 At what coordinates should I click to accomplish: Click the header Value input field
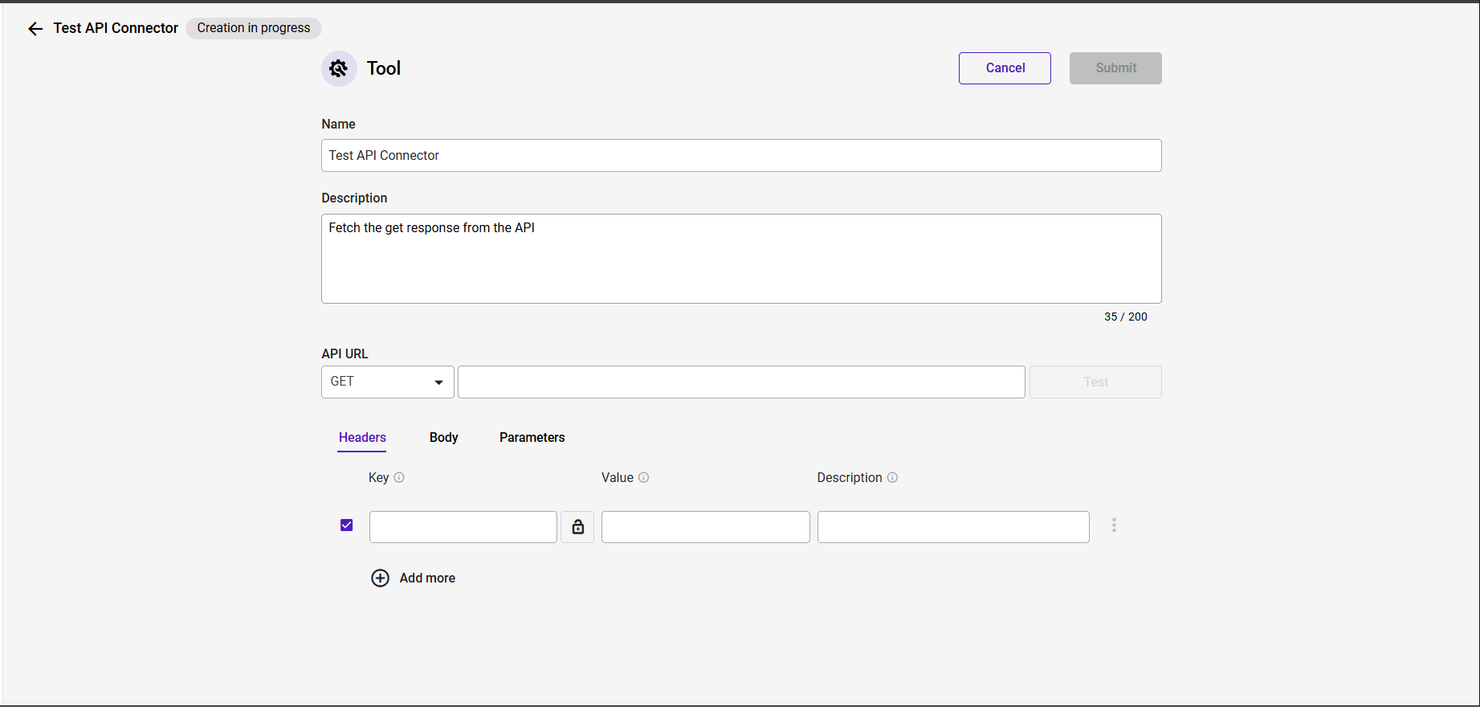tap(705, 527)
